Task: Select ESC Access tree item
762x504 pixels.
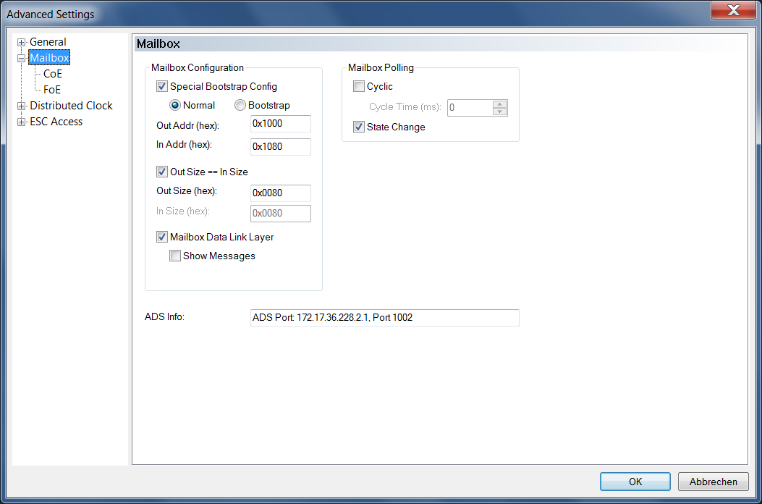Action: coord(56,122)
